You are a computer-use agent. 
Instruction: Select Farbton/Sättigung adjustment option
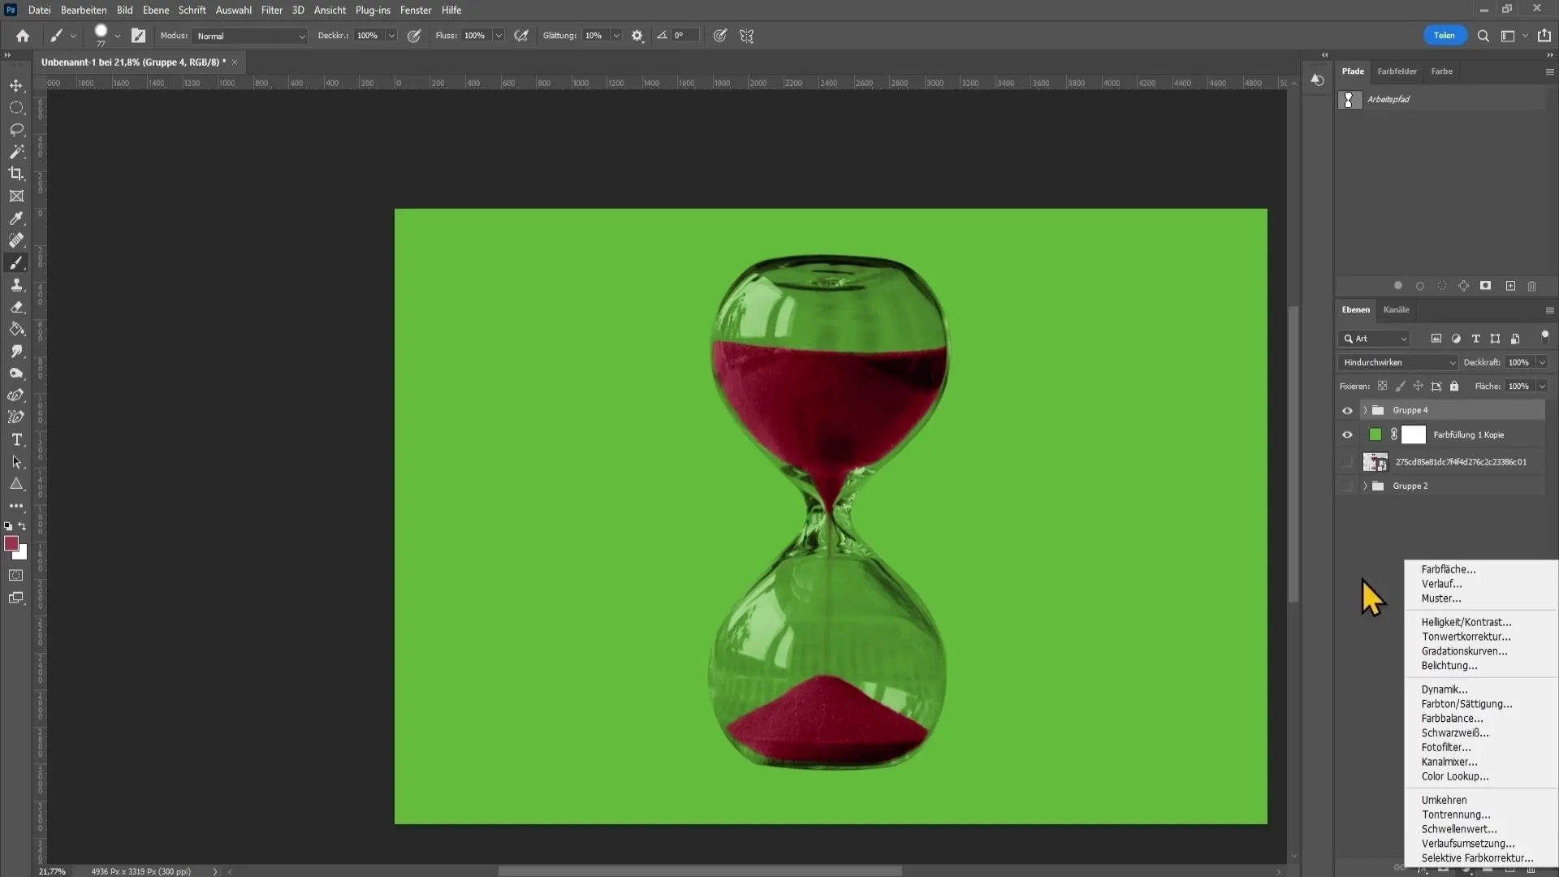(1467, 703)
